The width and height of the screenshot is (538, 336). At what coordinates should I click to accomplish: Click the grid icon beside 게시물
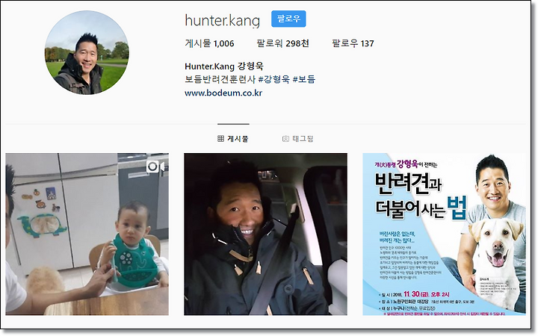(220, 139)
